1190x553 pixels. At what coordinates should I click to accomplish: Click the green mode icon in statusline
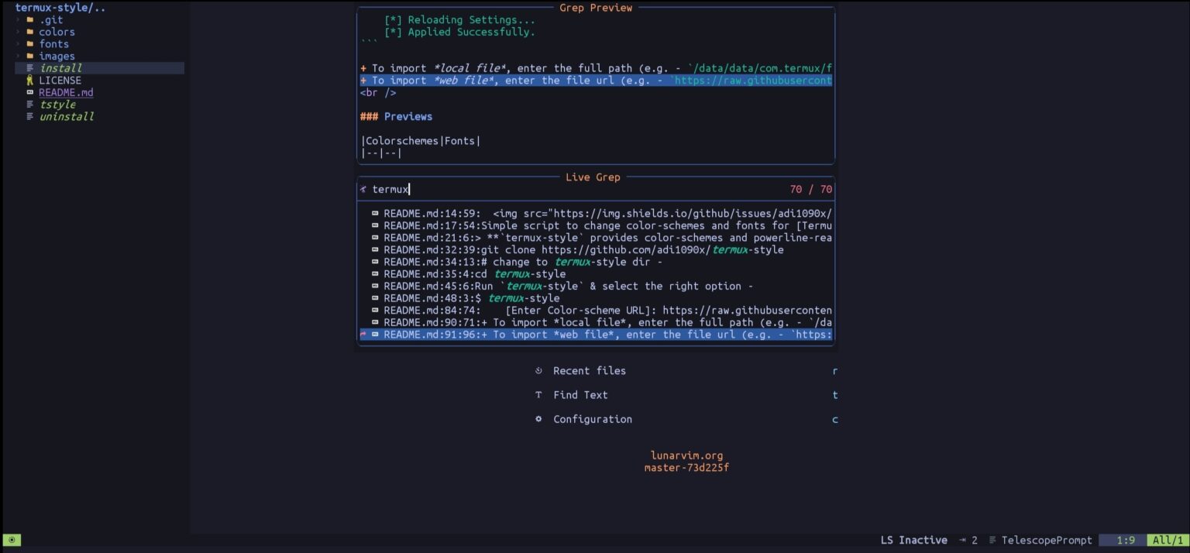pos(12,540)
